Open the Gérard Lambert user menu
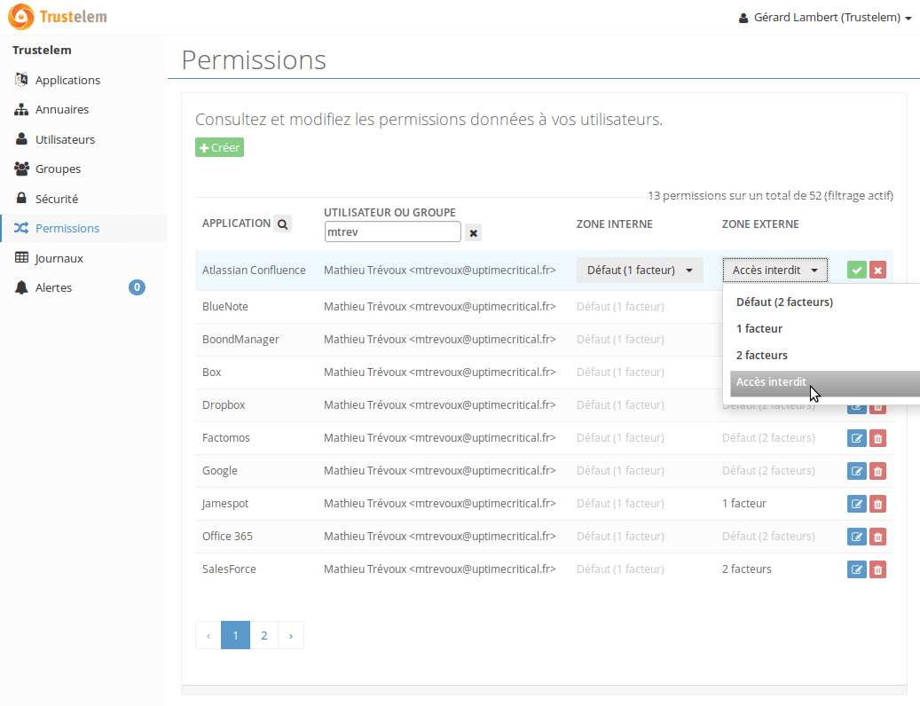 coord(825,18)
